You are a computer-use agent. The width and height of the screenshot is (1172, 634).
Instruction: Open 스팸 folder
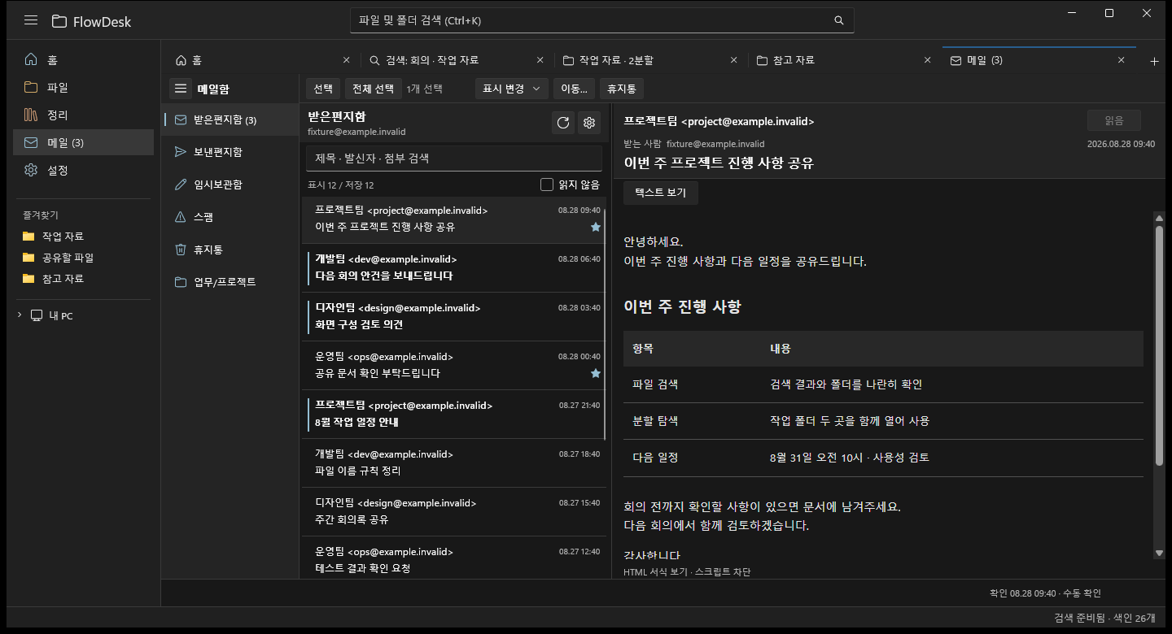pos(230,217)
